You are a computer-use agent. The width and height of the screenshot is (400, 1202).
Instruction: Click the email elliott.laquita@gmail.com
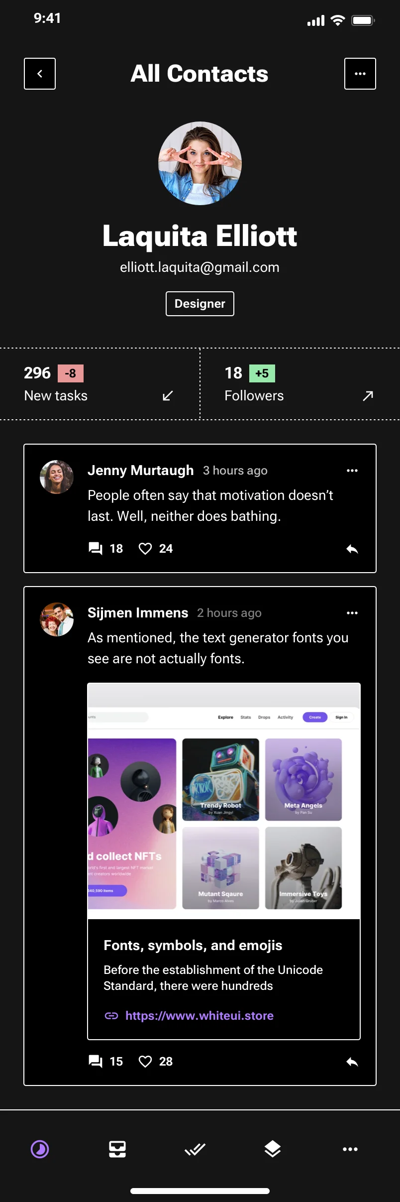point(200,267)
